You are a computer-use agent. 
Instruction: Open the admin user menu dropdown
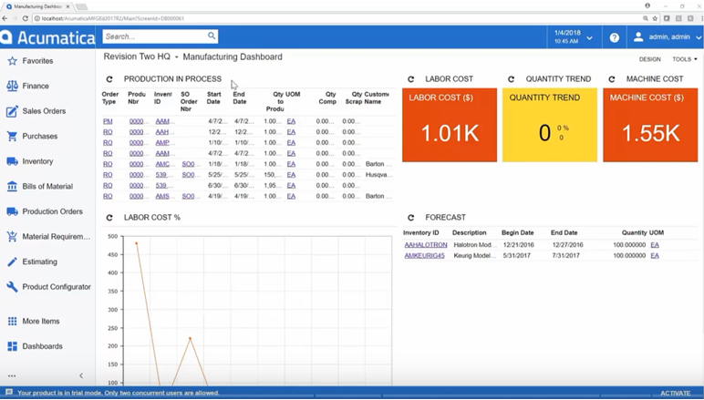click(x=699, y=37)
